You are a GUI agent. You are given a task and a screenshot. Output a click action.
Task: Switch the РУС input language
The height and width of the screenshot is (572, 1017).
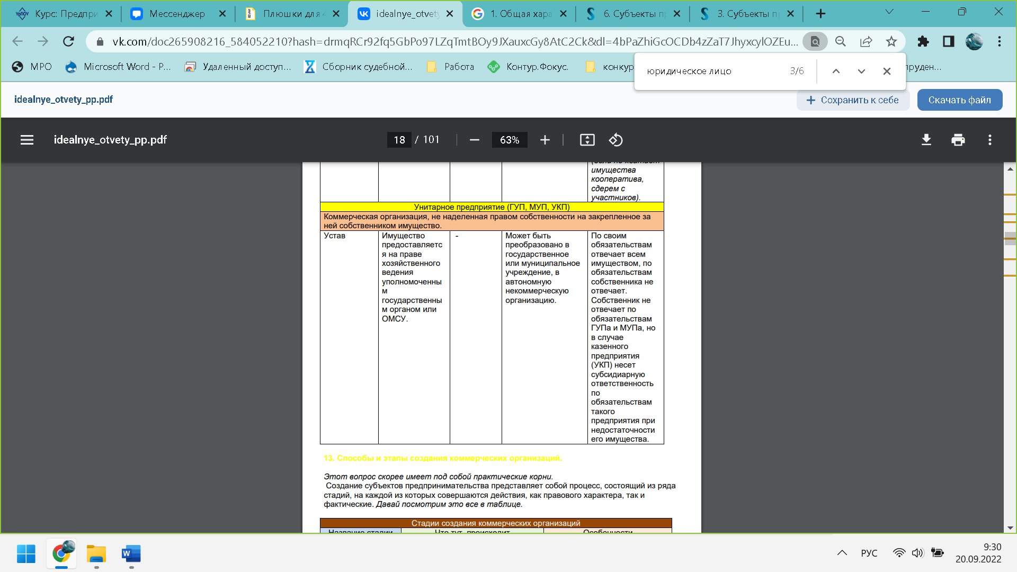[x=869, y=553]
